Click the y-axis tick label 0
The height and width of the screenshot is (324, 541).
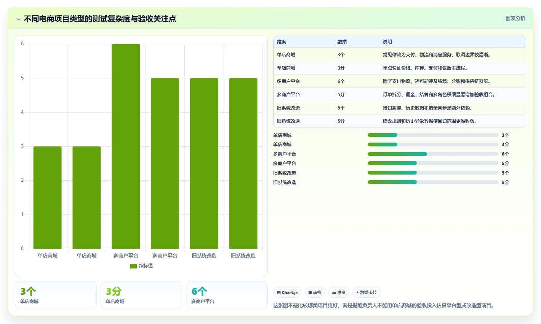pyautogui.click(x=22, y=249)
